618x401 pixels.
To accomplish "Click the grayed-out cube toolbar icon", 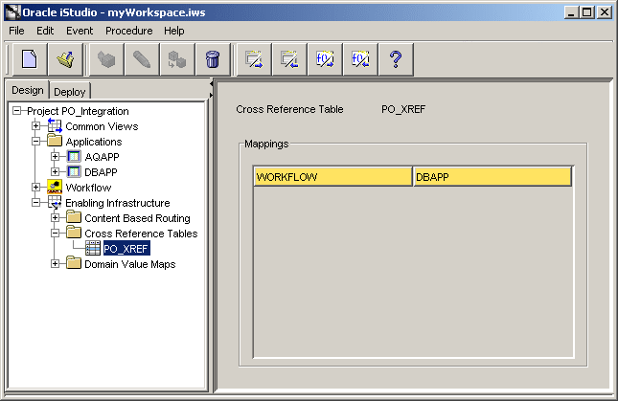I will (x=106, y=59).
